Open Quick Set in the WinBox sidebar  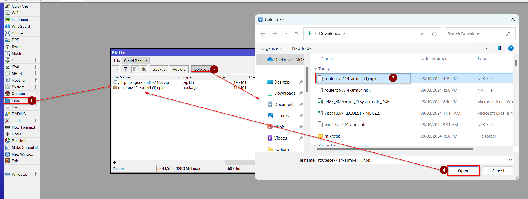[x=20, y=6]
